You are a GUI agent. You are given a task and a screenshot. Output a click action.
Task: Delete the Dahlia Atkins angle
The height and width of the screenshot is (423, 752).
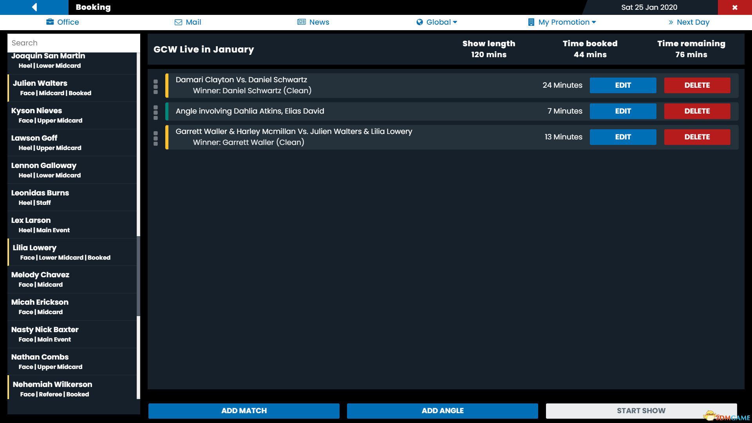pyautogui.click(x=697, y=111)
